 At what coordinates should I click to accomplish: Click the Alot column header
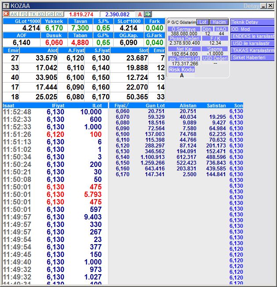(x=38, y=50)
